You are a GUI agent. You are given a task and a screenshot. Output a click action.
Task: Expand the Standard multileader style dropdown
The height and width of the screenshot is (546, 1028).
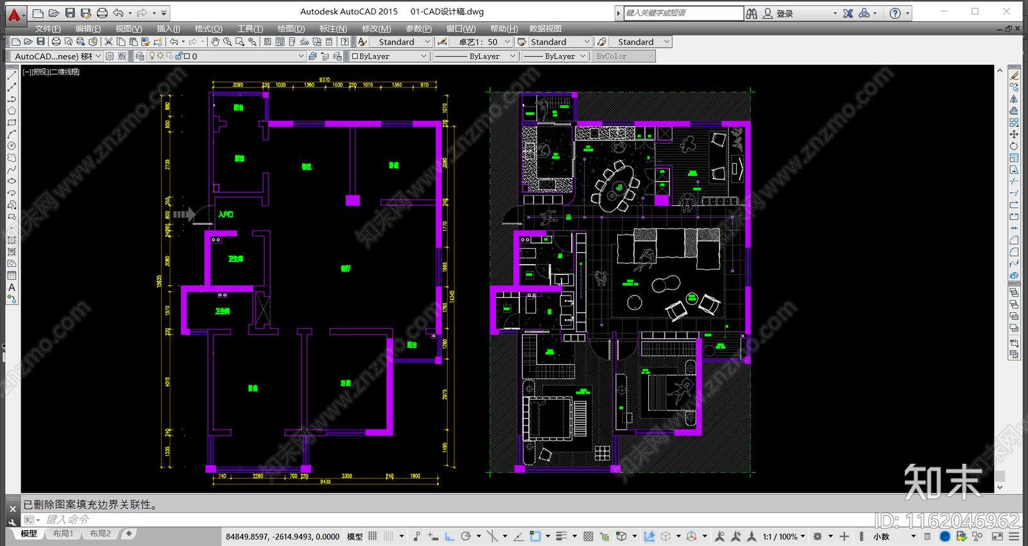click(x=667, y=42)
